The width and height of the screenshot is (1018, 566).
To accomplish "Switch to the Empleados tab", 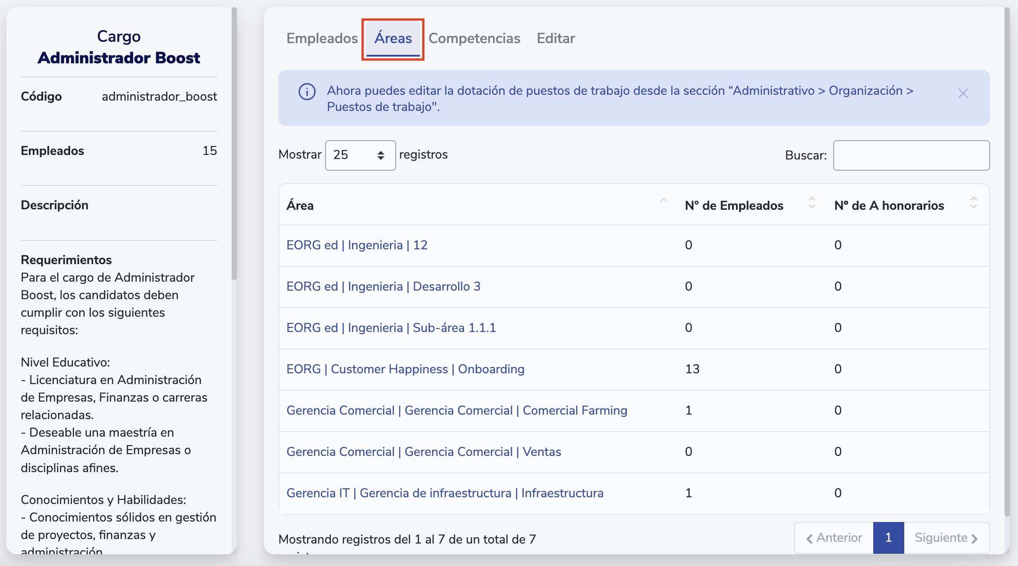I will click(322, 39).
